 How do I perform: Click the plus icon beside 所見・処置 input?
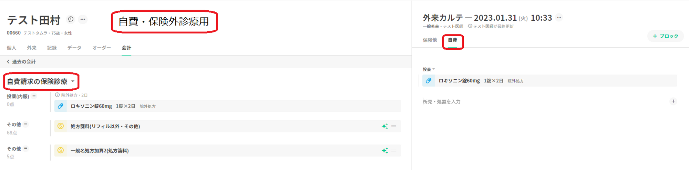(x=673, y=101)
